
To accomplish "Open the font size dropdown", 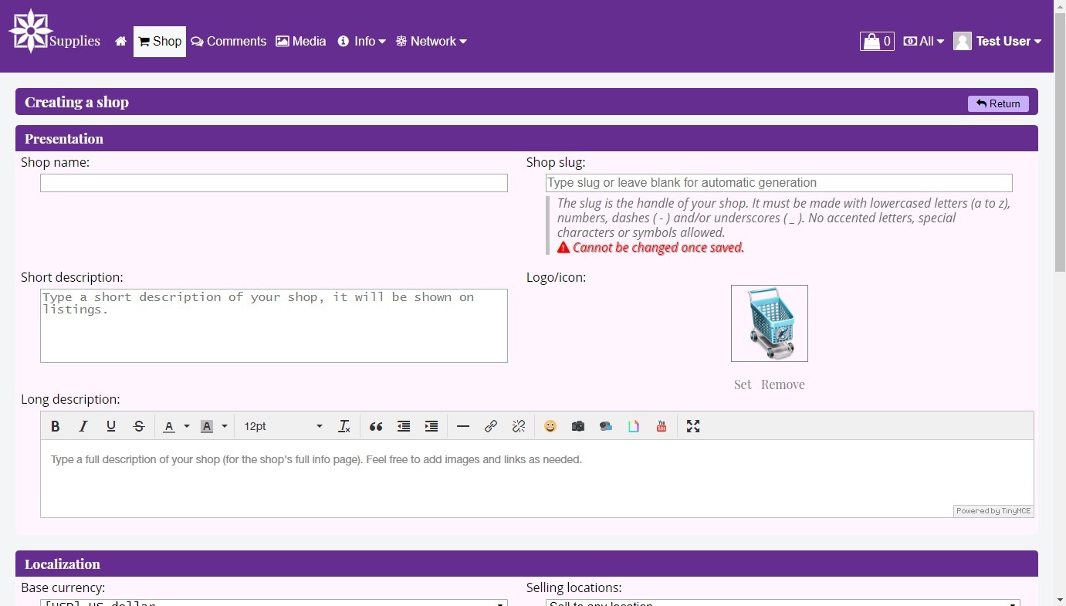I will click(x=283, y=426).
